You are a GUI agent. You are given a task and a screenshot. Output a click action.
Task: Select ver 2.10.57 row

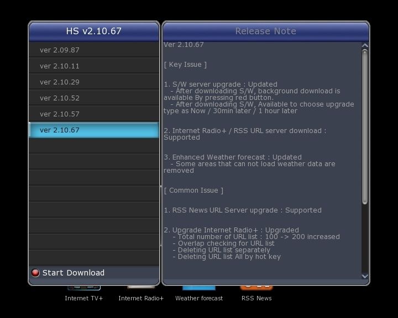(94, 114)
